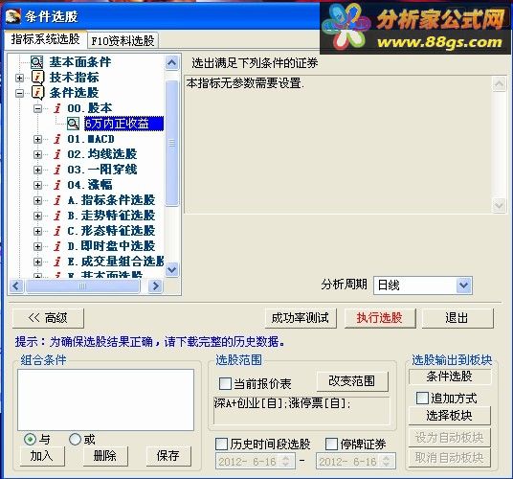Select the 或 radio button
This screenshot has width=513, height=479.
click(75, 439)
